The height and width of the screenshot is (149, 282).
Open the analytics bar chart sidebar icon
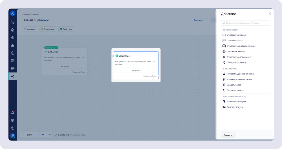tap(13, 45)
